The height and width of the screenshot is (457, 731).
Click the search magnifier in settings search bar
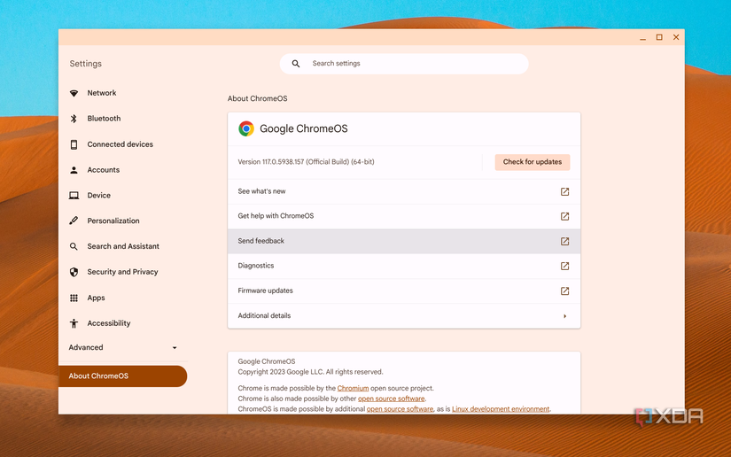pyautogui.click(x=296, y=64)
